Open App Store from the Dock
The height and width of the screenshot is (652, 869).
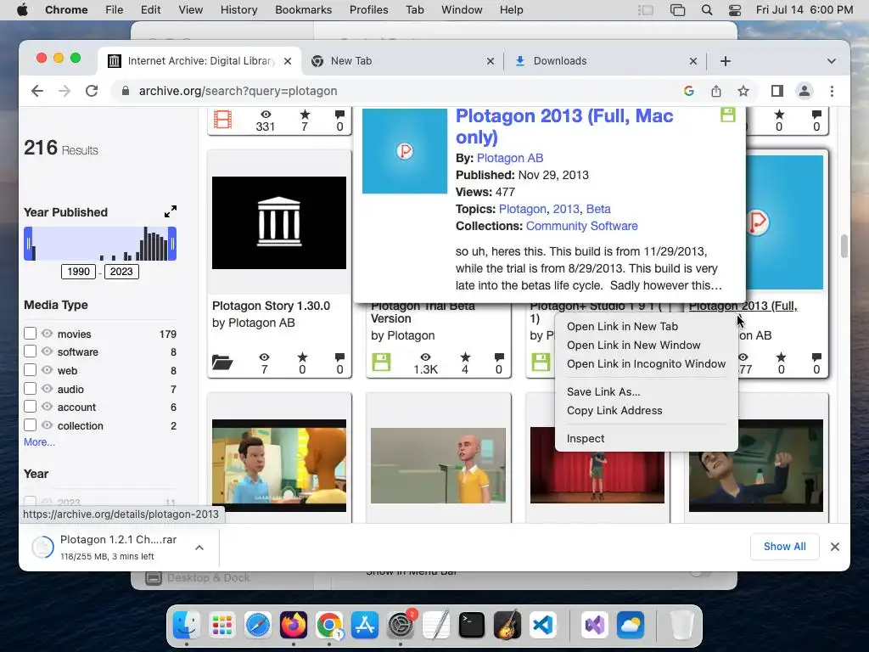tap(365, 626)
